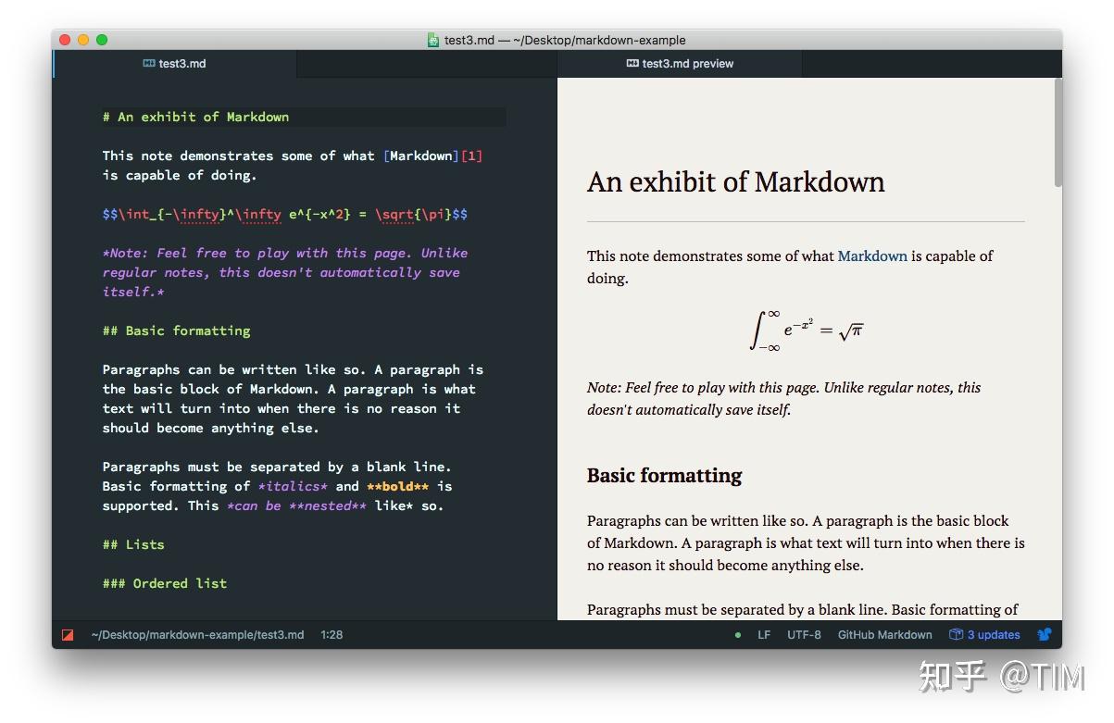This screenshot has width=1114, height=723.
Task: Open the UTF-8 encoding selector
Action: pyautogui.click(x=804, y=635)
